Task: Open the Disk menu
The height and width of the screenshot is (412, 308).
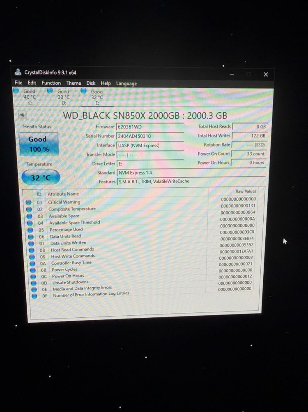Action: click(91, 83)
